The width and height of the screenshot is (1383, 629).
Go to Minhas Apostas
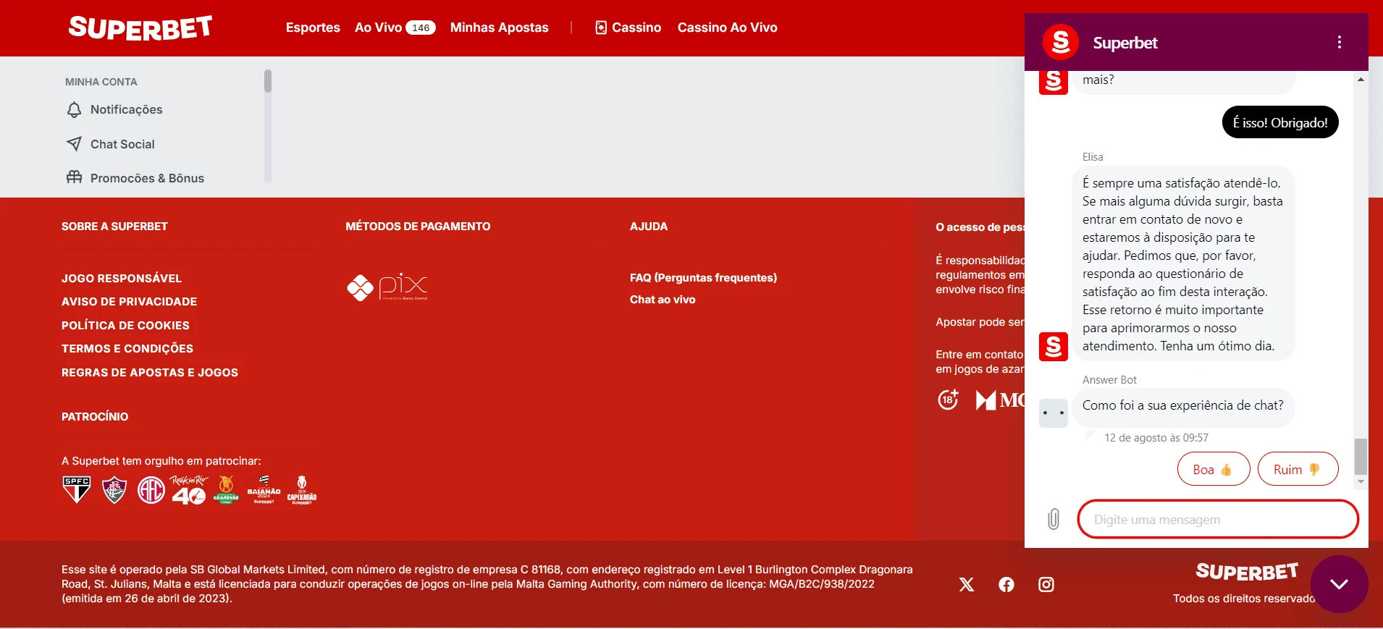(500, 28)
